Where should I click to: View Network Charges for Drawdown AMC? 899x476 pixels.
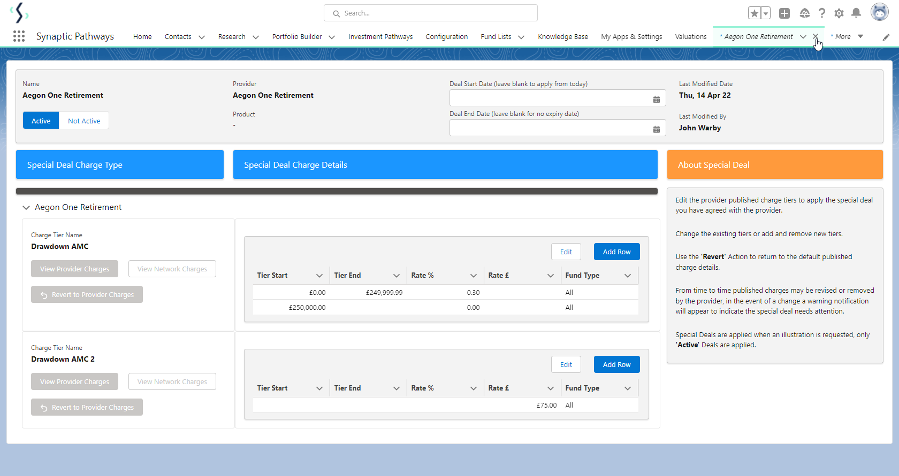[x=172, y=269]
